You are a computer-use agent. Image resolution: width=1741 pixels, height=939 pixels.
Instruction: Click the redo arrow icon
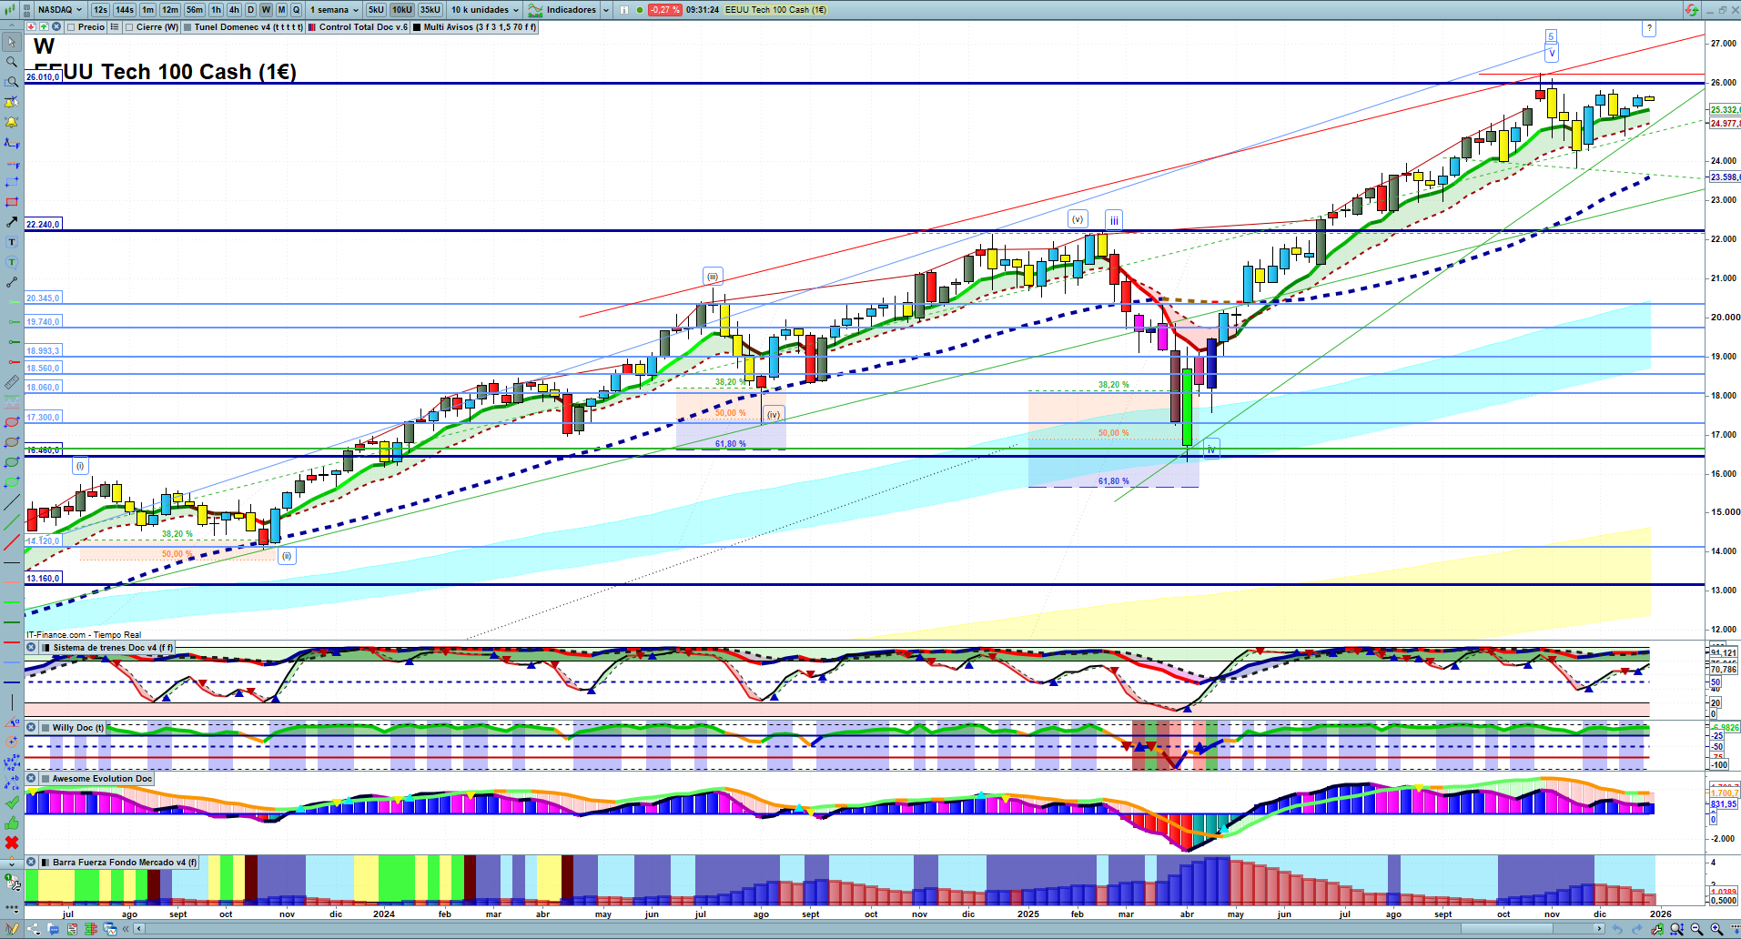pos(1637,929)
